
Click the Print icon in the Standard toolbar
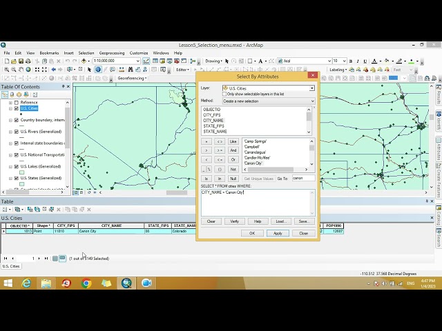28,61
